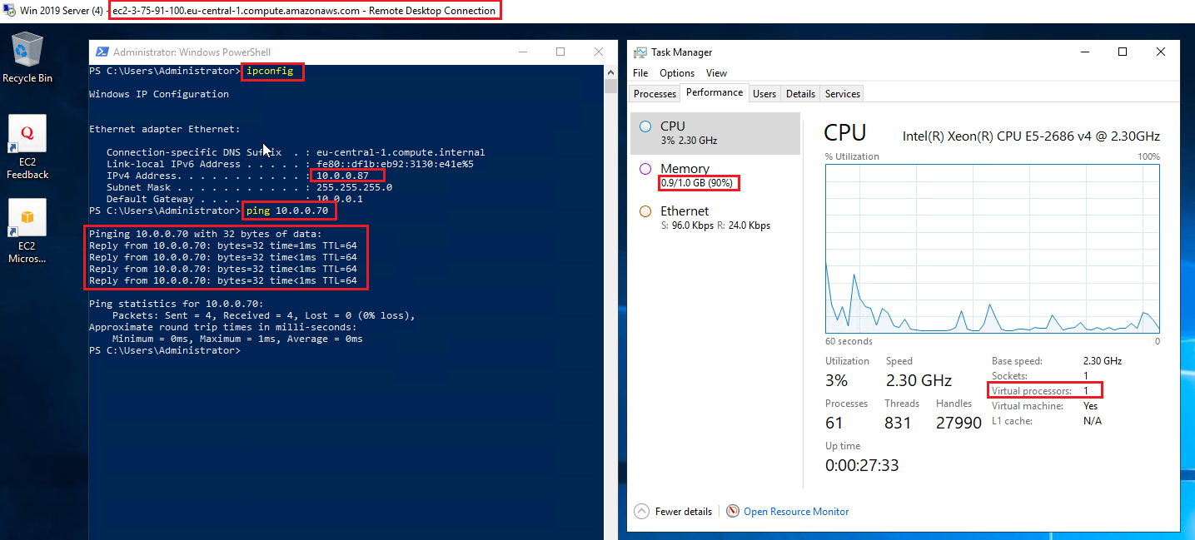Click the 'Packets: Sent = 4' line
The image size is (1195, 540).
click(x=264, y=315)
